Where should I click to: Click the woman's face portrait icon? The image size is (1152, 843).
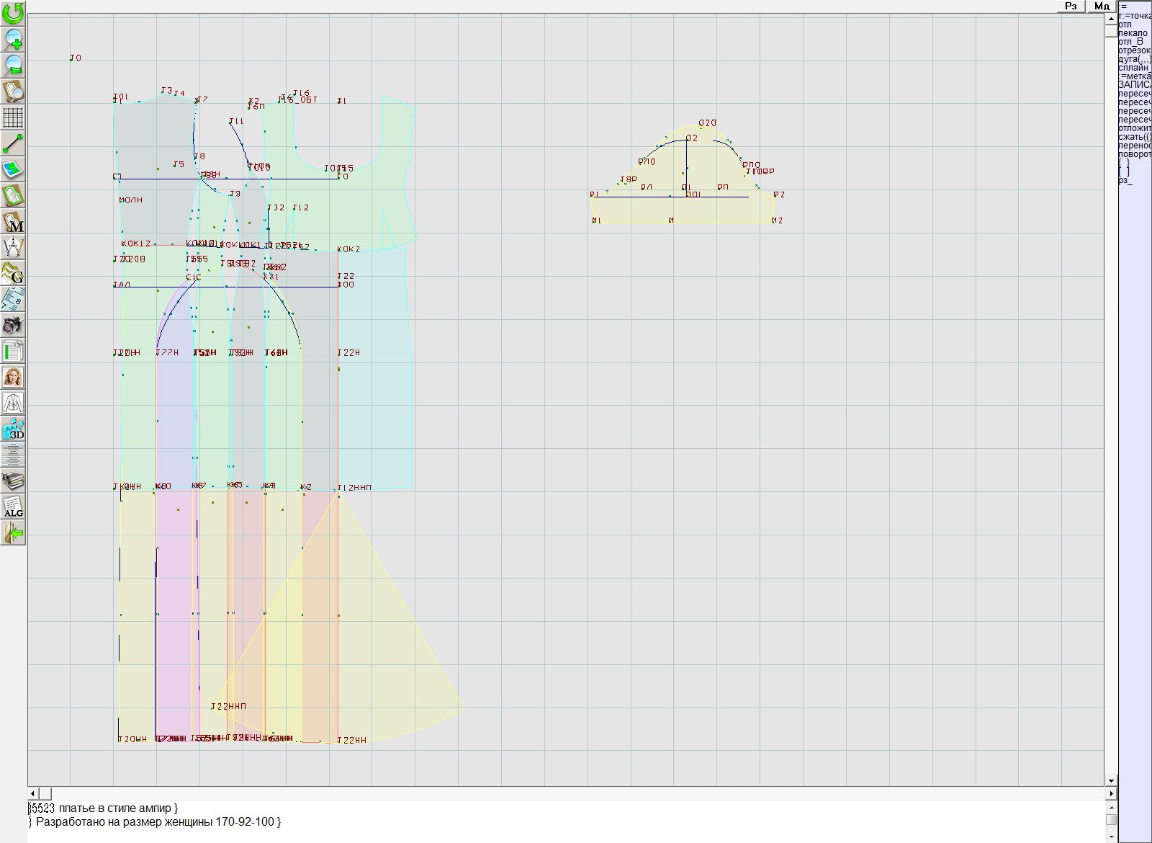13,377
